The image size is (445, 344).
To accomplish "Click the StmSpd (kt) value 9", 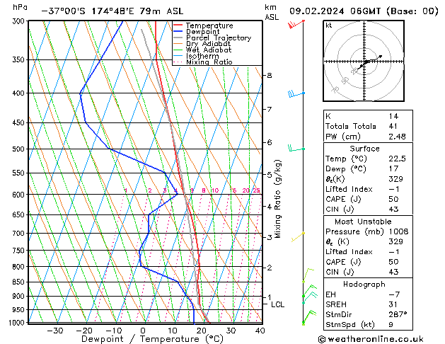I will pos(391,324).
